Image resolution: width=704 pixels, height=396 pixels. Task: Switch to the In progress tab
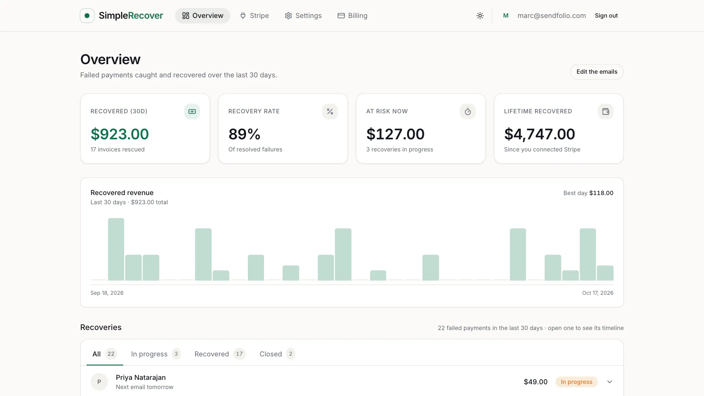coord(156,354)
